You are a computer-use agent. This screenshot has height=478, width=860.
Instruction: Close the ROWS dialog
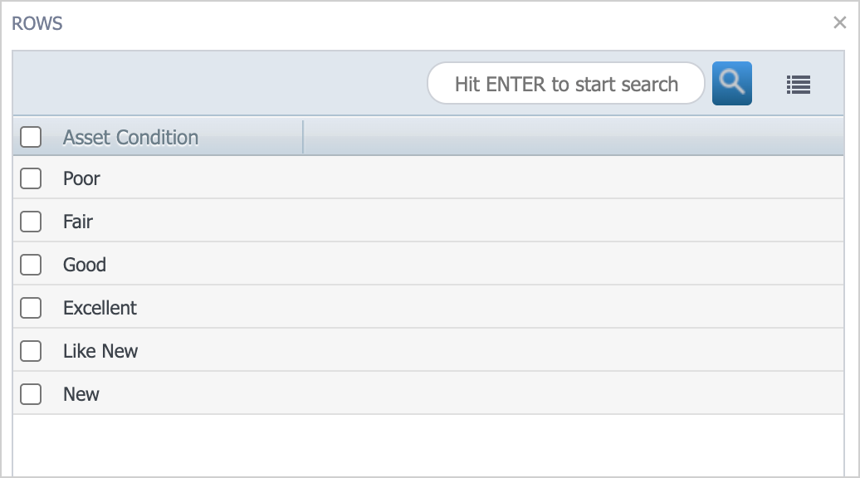pos(840,22)
